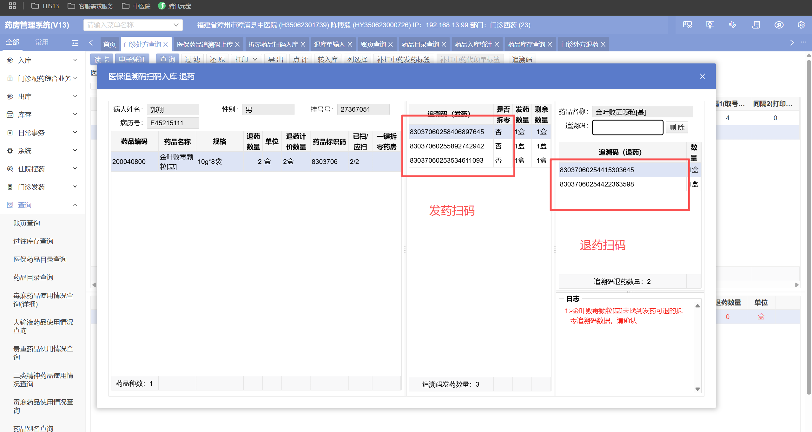
Task: Click the 库存 sidebar icon
Action: point(10,115)
